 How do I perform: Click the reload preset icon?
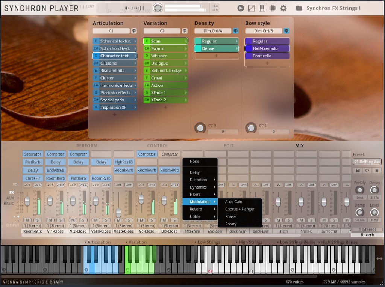point(367,171)
